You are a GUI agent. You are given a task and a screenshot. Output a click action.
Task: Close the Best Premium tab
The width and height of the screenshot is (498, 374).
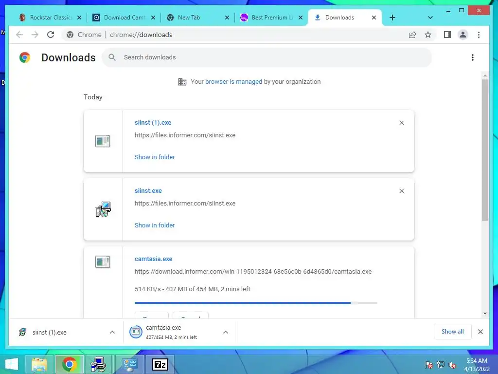coord(301,18)
